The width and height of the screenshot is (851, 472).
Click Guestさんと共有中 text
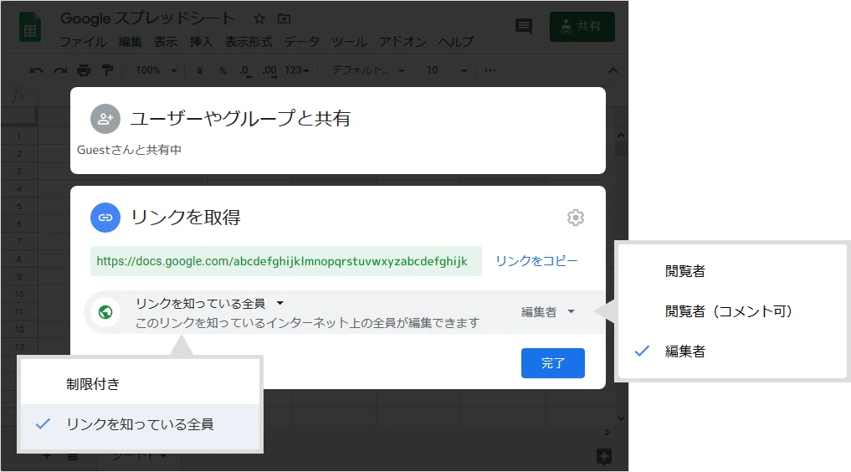pos(129,151)
